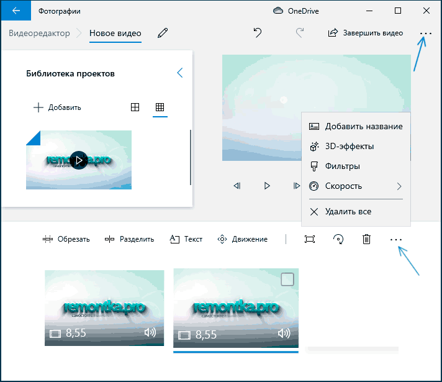The height and width of the screenshot is (382, 442).
Task: Rotate the selected clip
Action: click(x=338, y=239)
